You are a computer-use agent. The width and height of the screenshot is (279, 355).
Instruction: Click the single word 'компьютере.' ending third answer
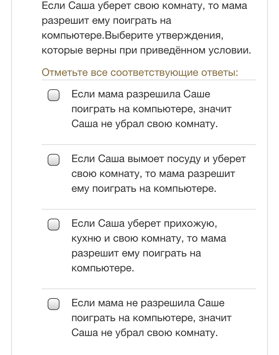[x=102, y=268]
